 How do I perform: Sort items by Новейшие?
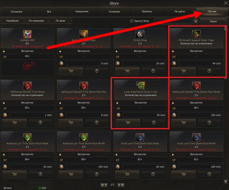pyautogui.click(x=12, y=21)
